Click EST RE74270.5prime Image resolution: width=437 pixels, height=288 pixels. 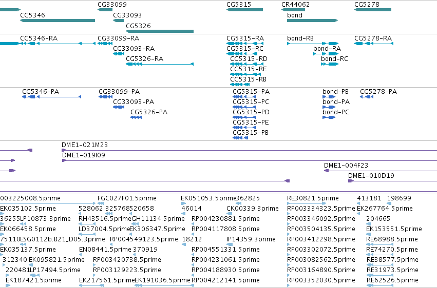point(392,250)
